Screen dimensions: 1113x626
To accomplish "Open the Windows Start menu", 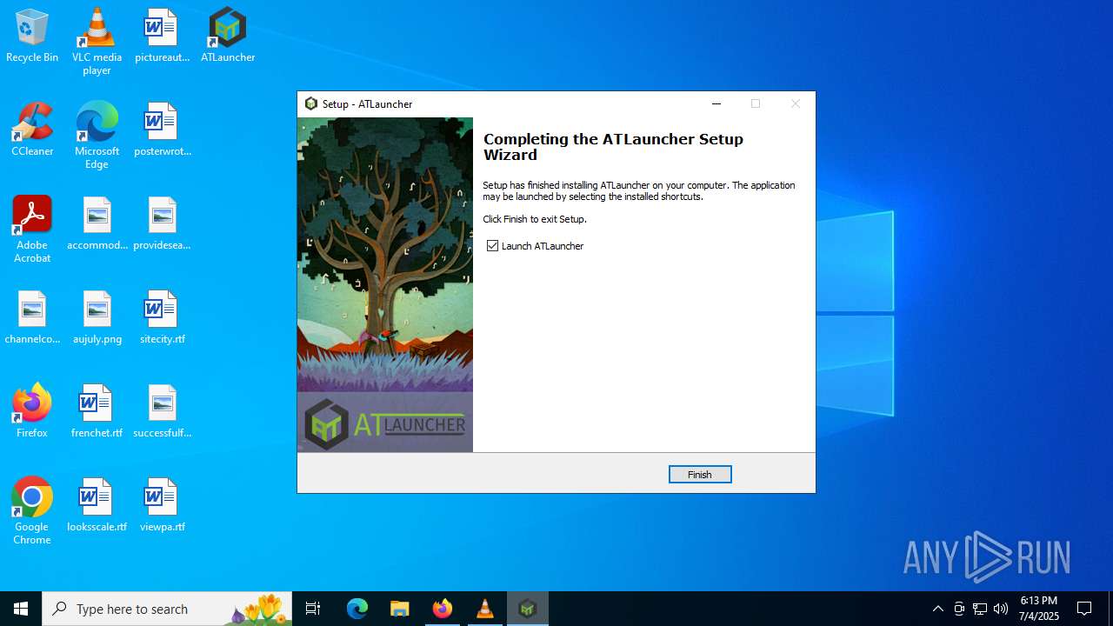I will (21, 609).
